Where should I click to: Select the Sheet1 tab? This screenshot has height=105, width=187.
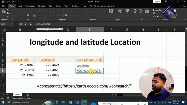point(18,94)
